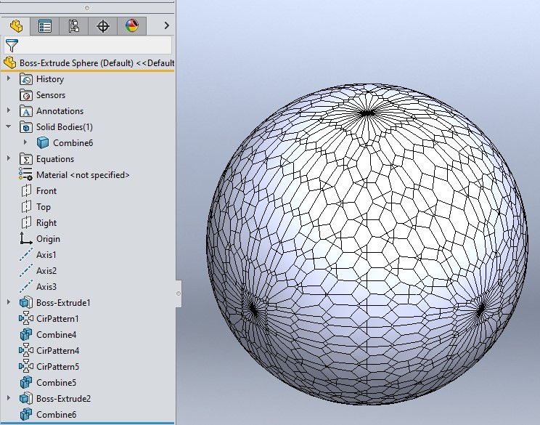The width and height of the screenshot is (540, 425).
Task: Select the Boss-Extrude Sphere part root
Action: coord(97,63)
